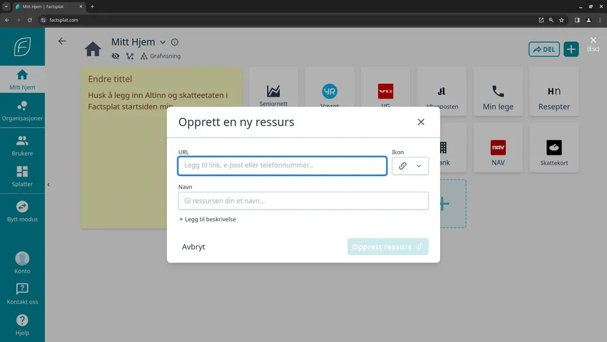Toggle visibility eye icon under Mitt Hjem
The width and height of the screenshot is (607, 342).
115,56
